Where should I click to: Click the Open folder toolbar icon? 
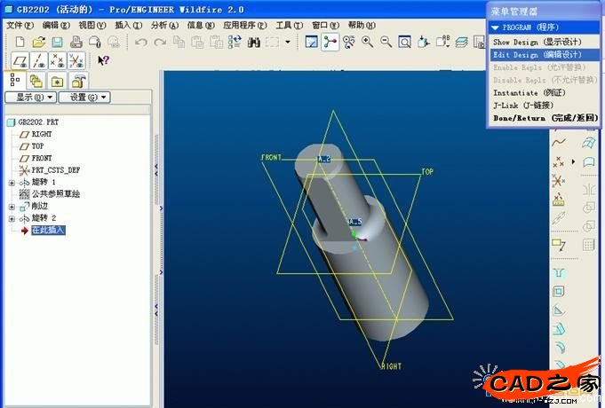(38, 42)
